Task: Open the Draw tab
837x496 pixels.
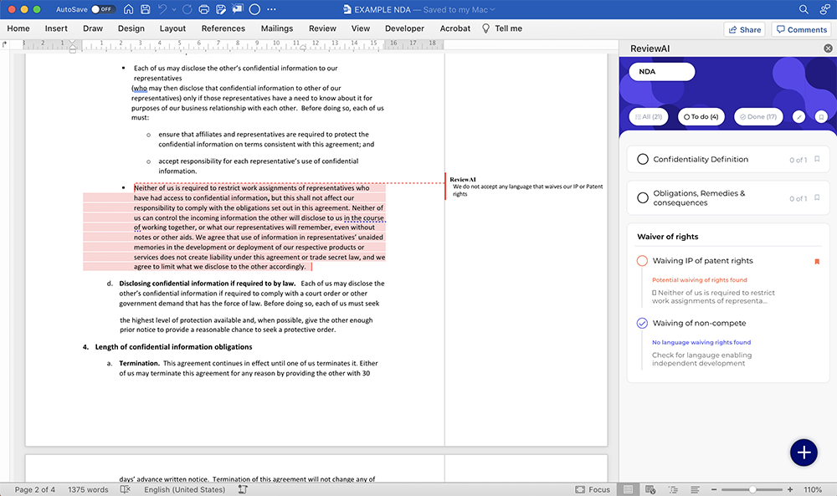Action: click(x=93, y=28)
